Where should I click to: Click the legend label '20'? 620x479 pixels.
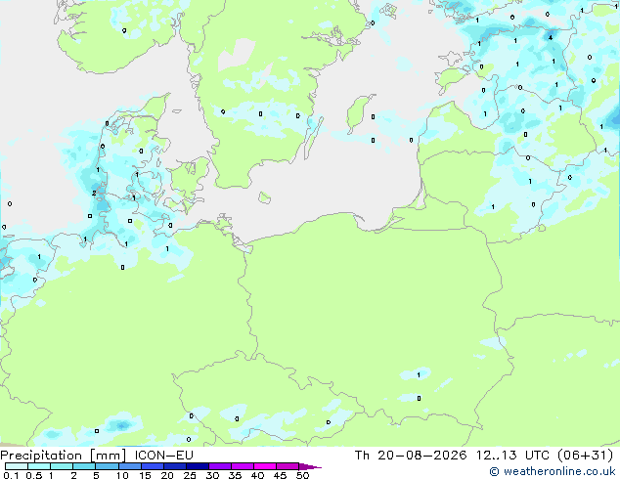click(167, 475)
